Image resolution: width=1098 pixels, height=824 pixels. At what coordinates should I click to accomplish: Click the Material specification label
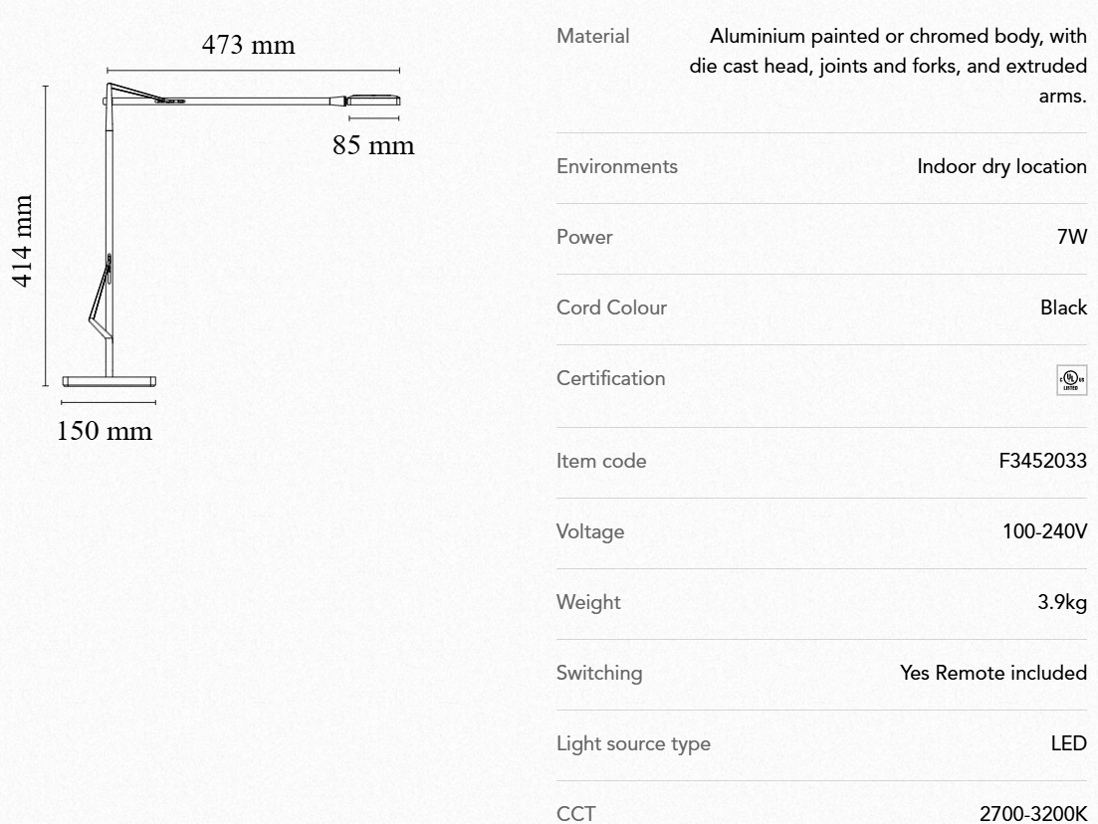(x=593, y=37)
